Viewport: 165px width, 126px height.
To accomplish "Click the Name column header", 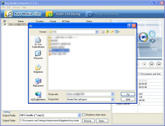I will 21,21.
